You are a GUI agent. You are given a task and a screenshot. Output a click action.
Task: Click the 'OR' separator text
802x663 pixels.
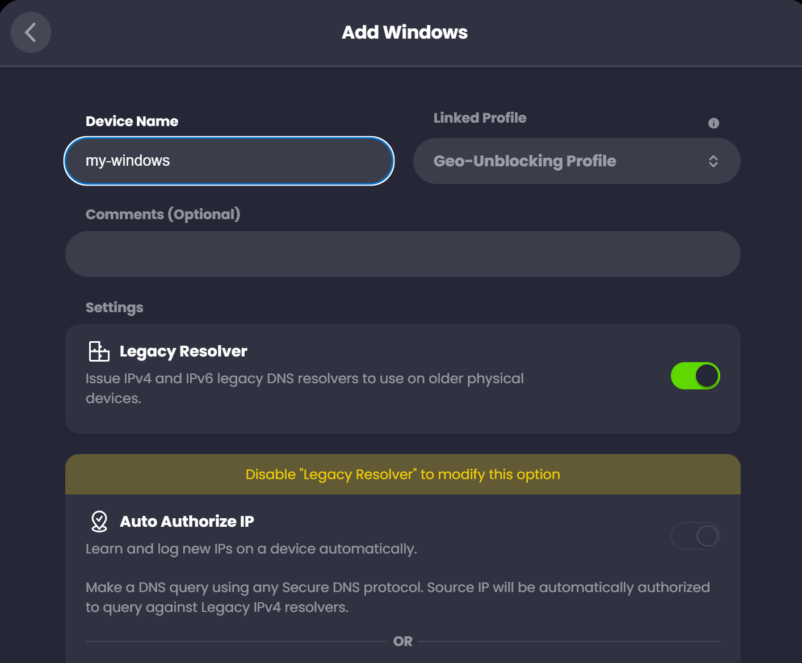tap(403, 641)
